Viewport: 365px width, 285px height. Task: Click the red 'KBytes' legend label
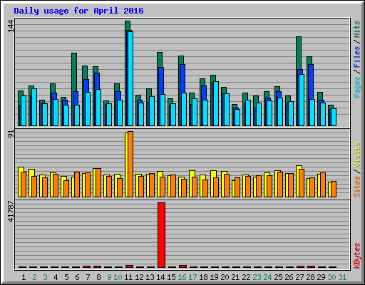coord(356,256)
